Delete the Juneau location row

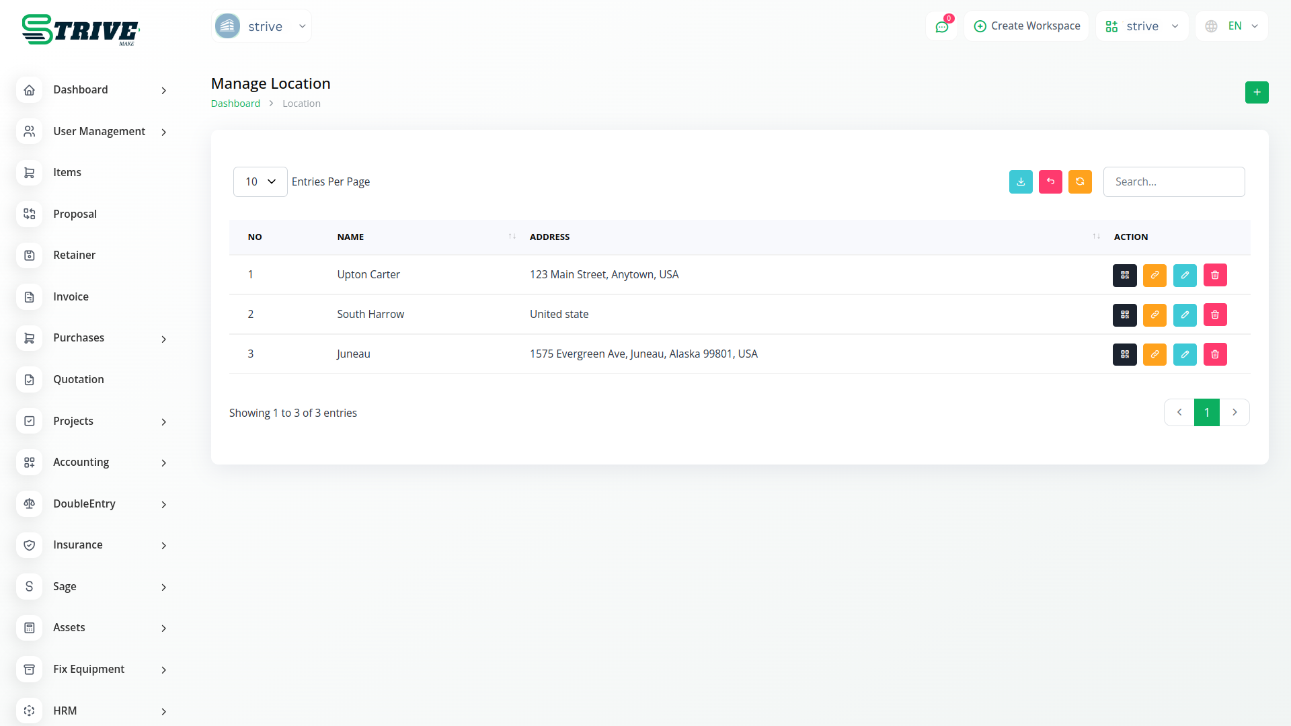pos(1214,354)
